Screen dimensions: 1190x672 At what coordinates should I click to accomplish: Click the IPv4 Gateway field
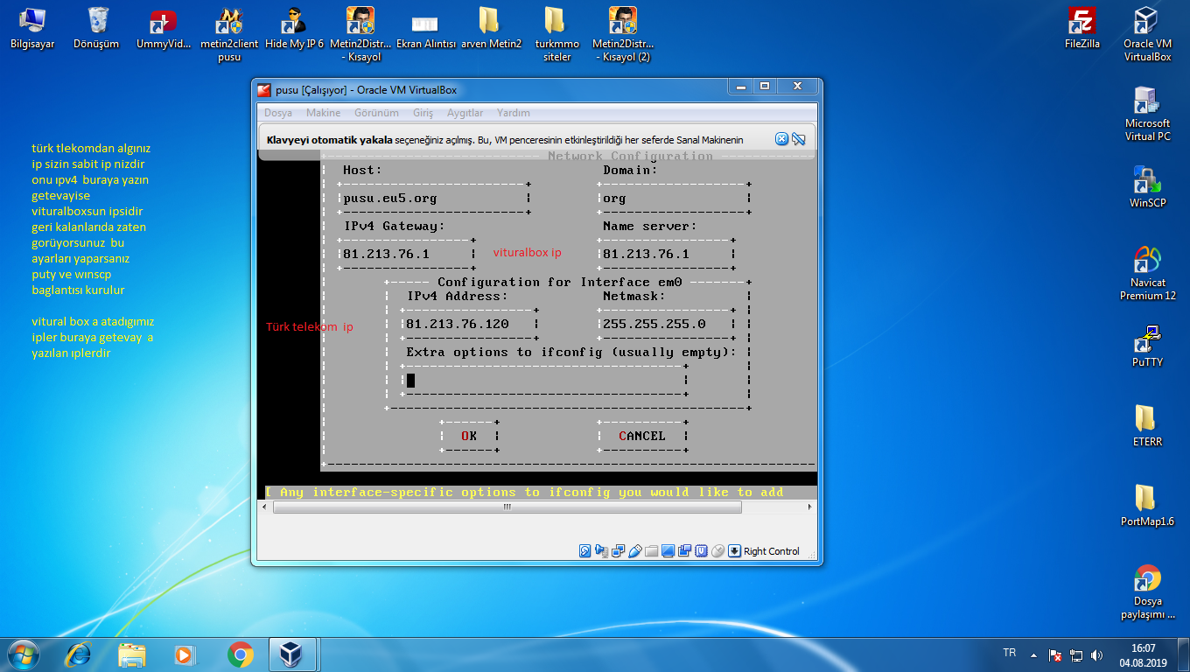pyautogui.click(x=408, y=255)
